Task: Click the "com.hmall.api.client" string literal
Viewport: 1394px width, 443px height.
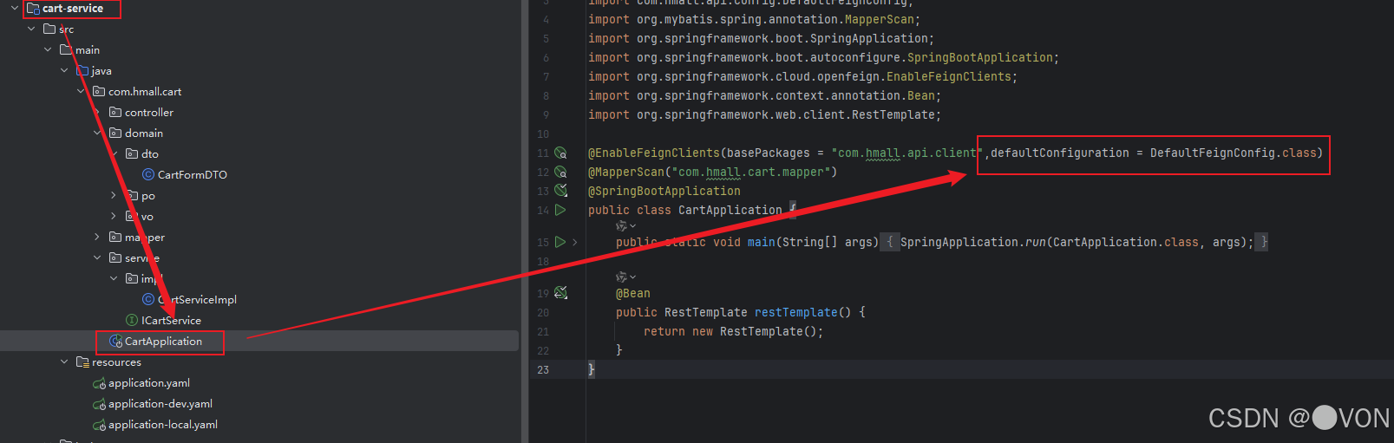Action: point(907,153)
